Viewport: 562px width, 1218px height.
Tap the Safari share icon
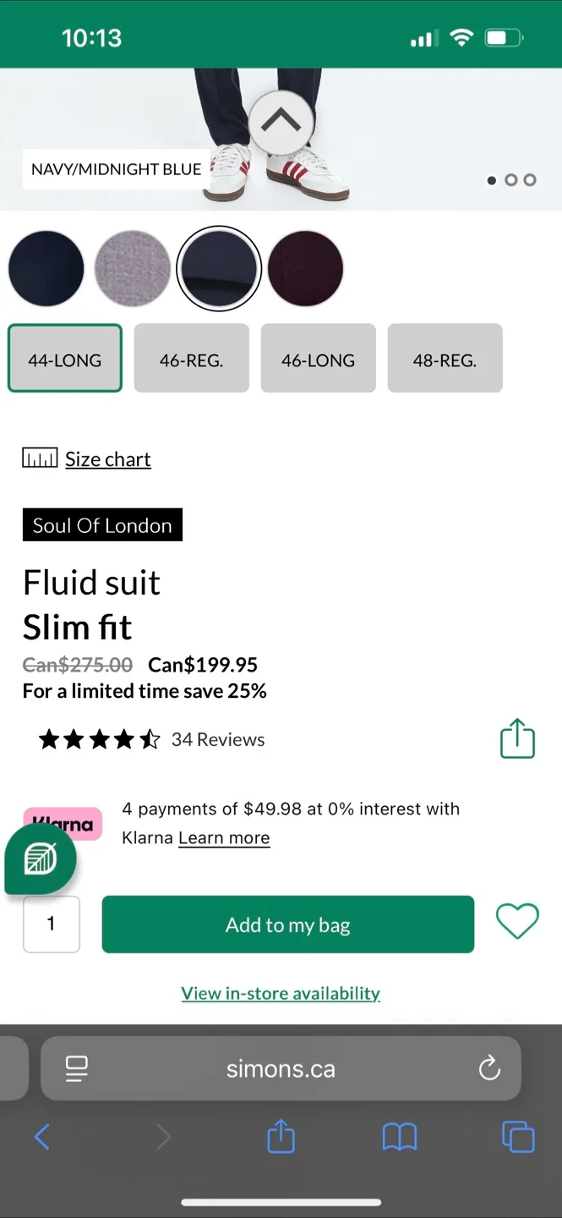pos(281,1137)
